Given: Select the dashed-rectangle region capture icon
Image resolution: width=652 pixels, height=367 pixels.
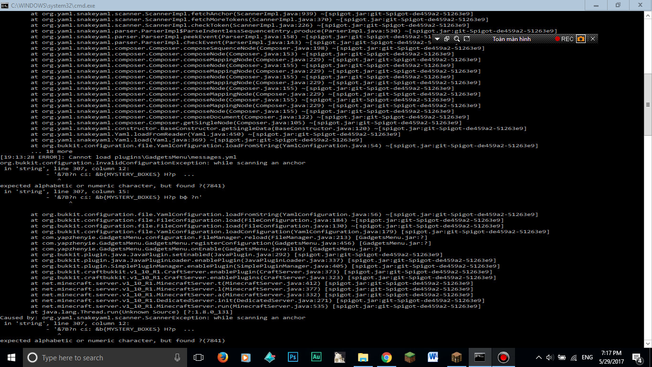Looking at the screenshot, I should coord(467,39).
